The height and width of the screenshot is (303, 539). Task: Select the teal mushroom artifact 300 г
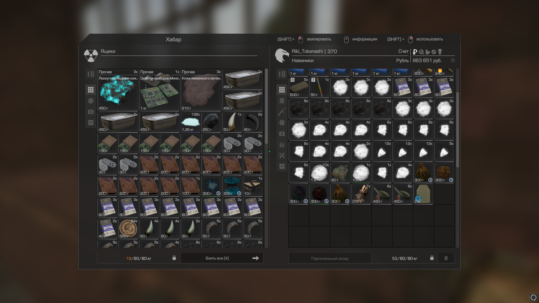click(232, 186)
